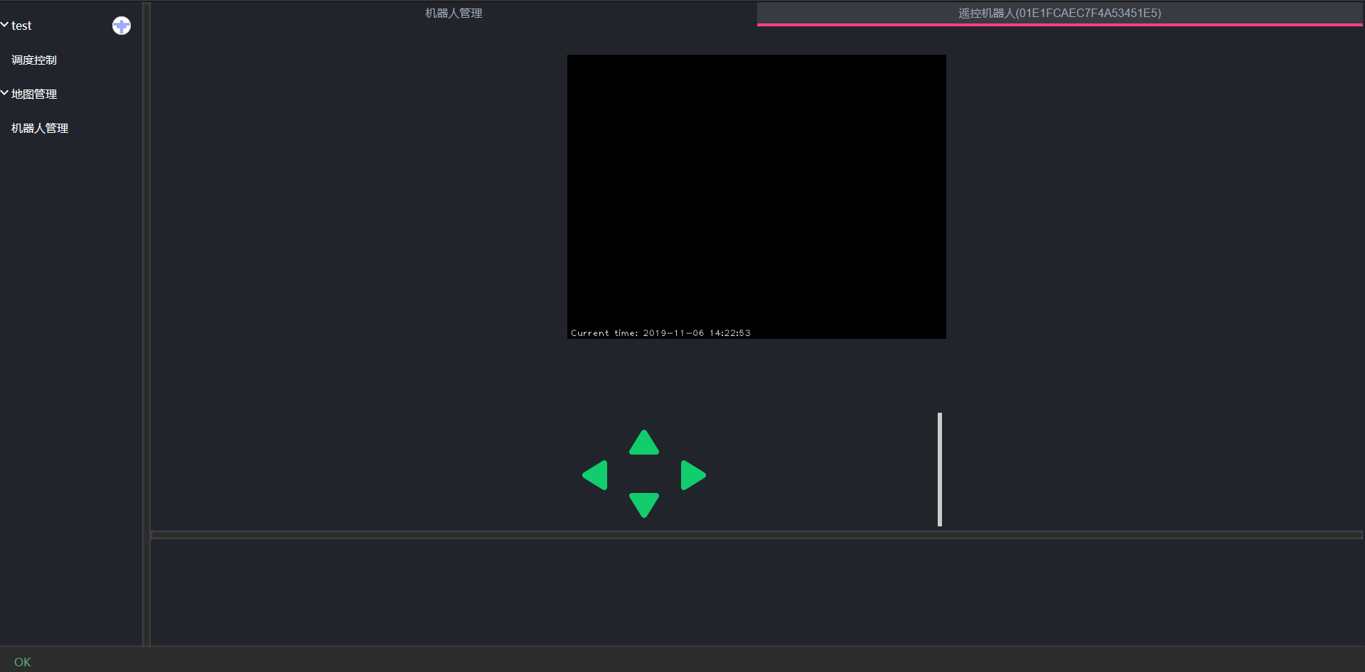Image resolution: width=1365 pixels, height=672 pixels.
Task: Click the vertical speed slider bar
Action: [940, 469]
